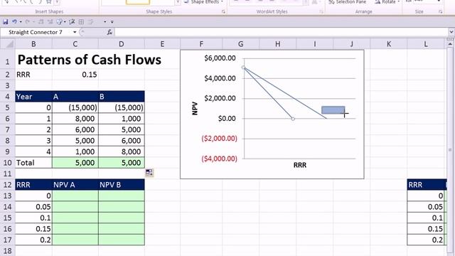Open the Shape Effects dropdown
This screenshot has width=455, height=256.
pos(205,2)
